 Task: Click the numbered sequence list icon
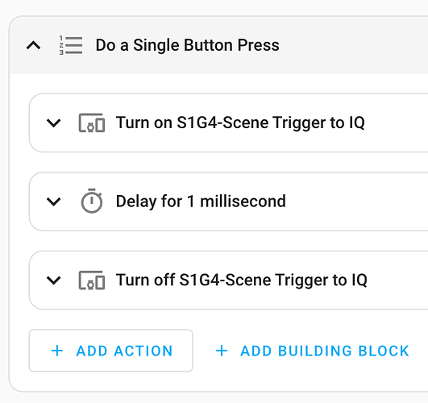pyautogui.click(x=71, y=45)
